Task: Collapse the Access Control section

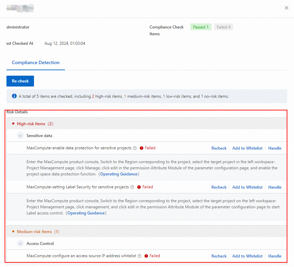Action: pos(21,244)
